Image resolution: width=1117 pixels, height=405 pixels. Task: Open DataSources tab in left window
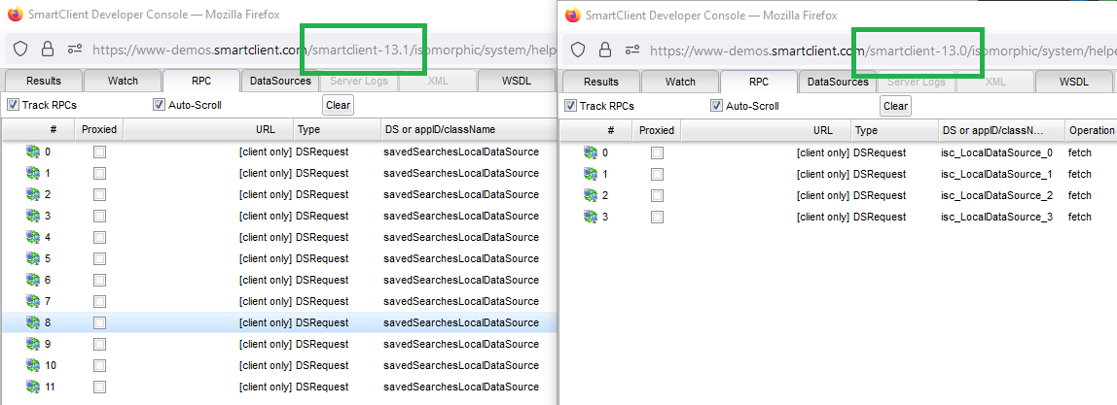280,81
